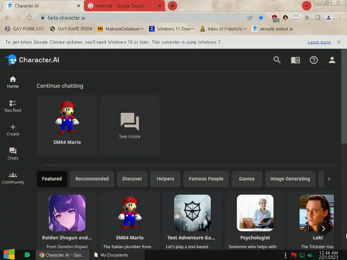Click the share page icon in address bar

tap(250, 18)
